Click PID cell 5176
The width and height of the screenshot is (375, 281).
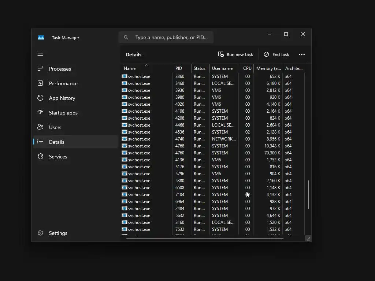179,166
